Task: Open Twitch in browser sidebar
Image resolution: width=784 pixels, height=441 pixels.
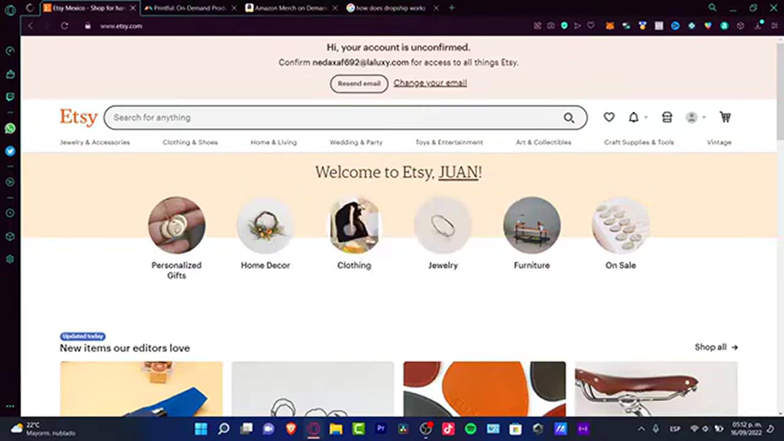Action: (10, 97)
